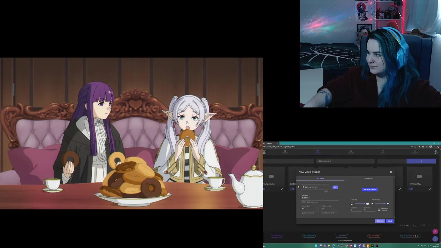
Task: Click the Save button
Action: pos(390,221)
